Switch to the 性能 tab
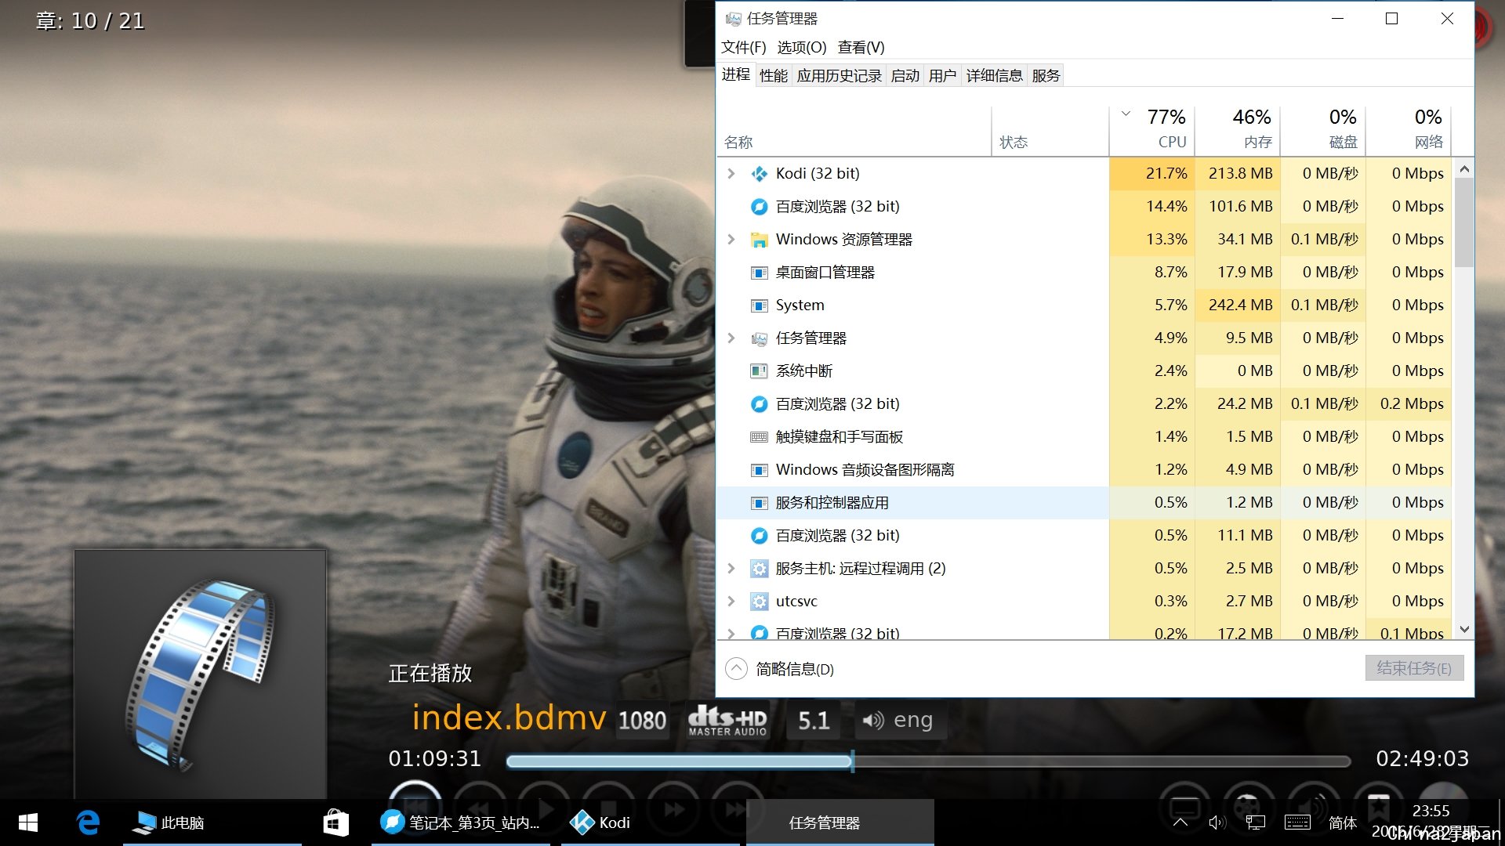The image size is (1505, 846). (773, 75)
